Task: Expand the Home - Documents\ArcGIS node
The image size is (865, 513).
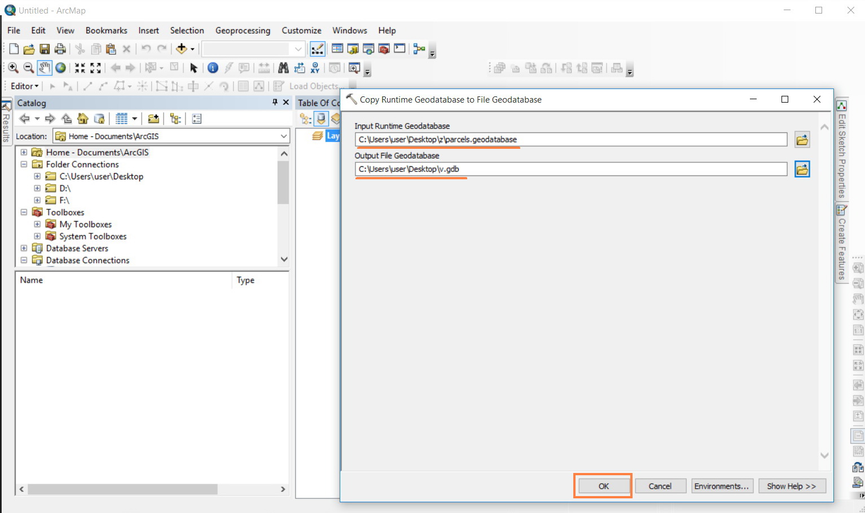Action: (x=24, y=152)
